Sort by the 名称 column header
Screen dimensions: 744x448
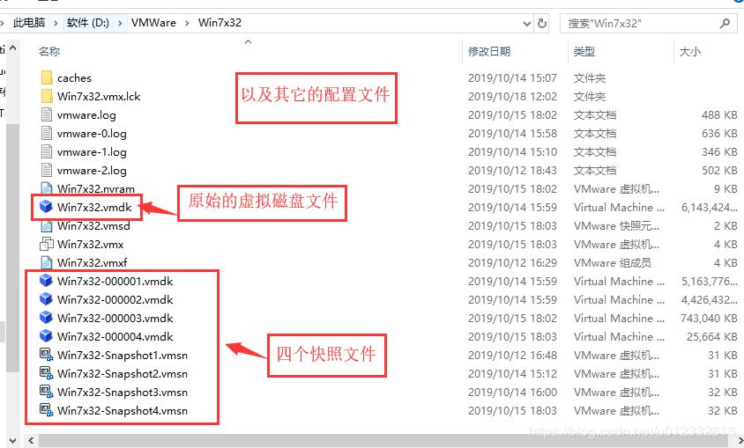[49, 51]
